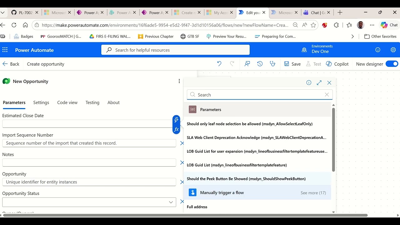Open a new browser tab
The height and width of the screenshot is (225, 400).
click(340, 12)
